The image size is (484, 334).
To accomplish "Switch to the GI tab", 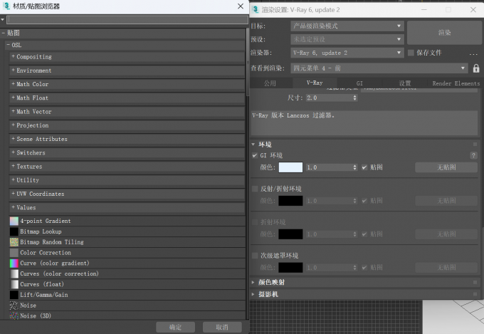I will [x=359, y=83].
